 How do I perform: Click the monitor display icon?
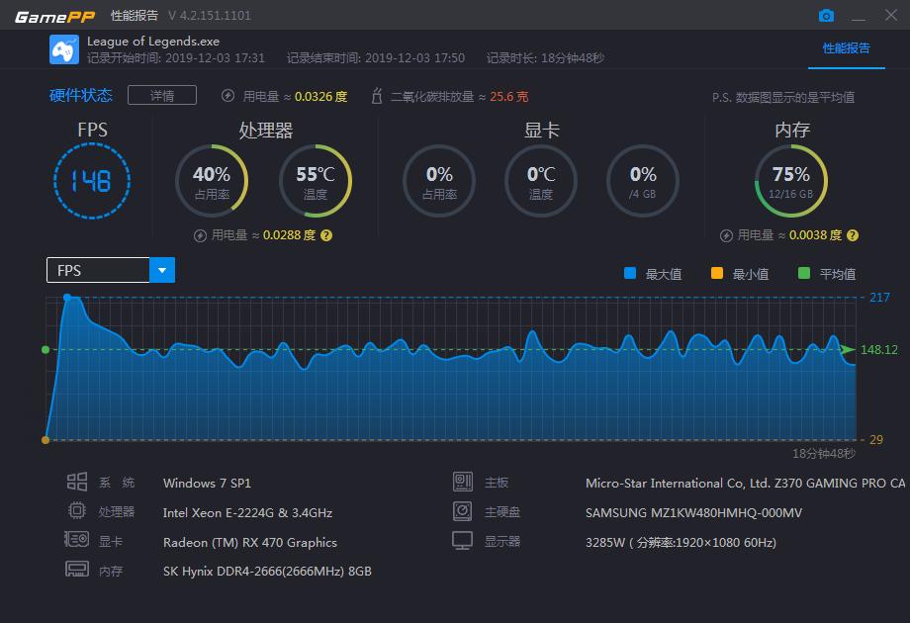point(463,541)
